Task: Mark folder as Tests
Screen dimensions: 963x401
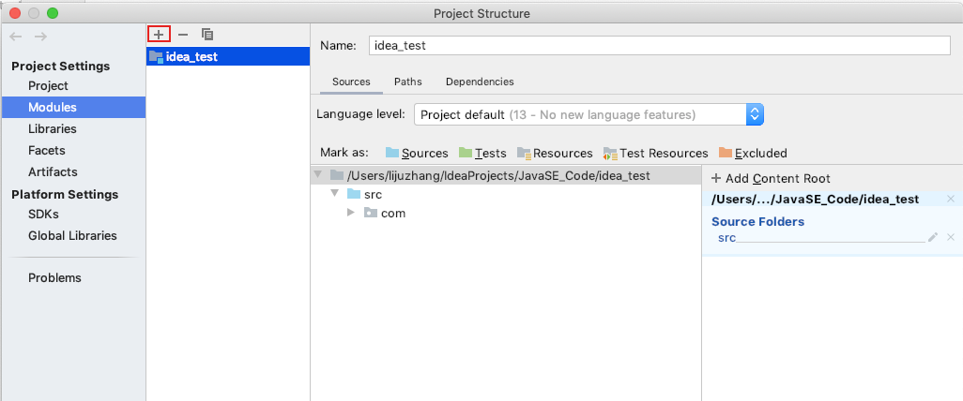Action: click(x=482, y=153)
